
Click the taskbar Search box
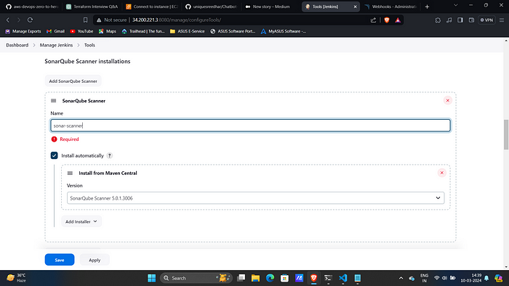[196, 278]
